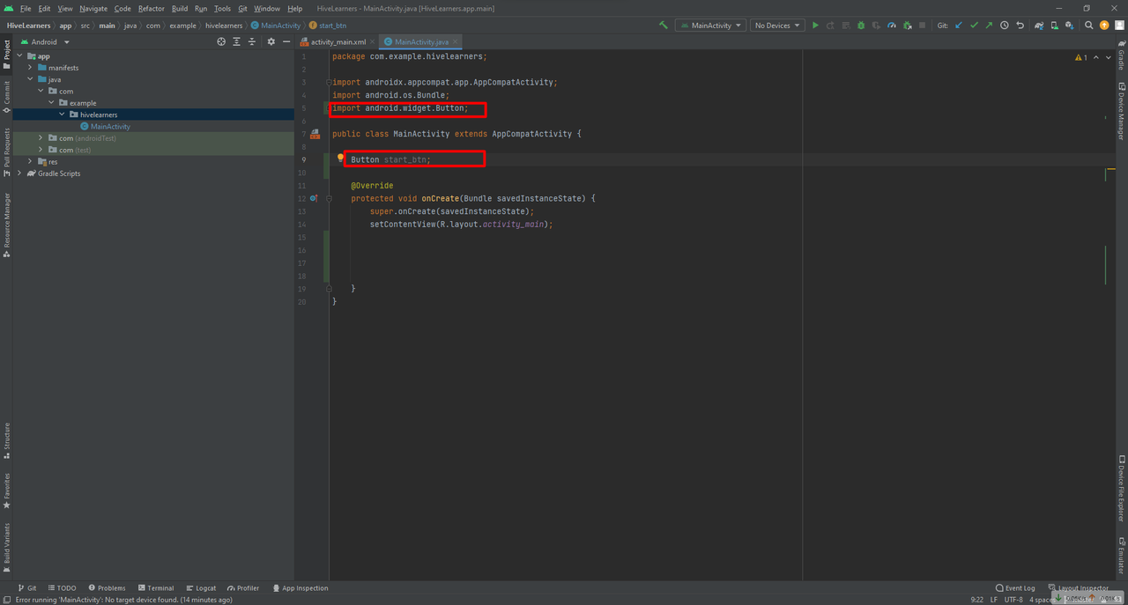Expand the Gradle Scripts node arrow

pos(19,173)
